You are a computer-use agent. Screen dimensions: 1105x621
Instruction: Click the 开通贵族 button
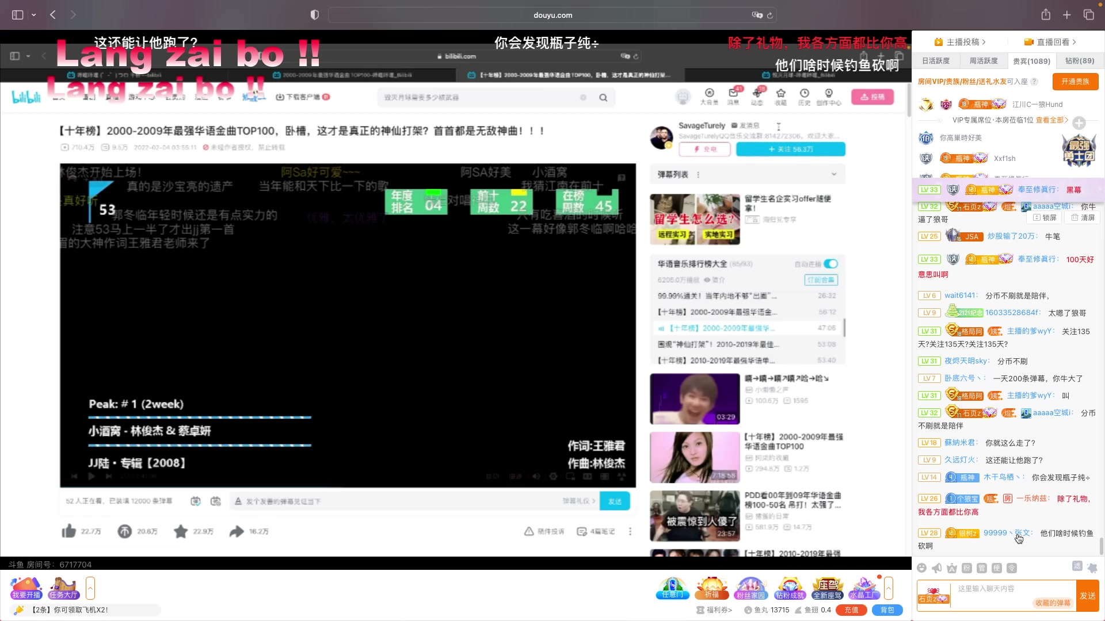pyautogui.click(x=1075, y=82)
